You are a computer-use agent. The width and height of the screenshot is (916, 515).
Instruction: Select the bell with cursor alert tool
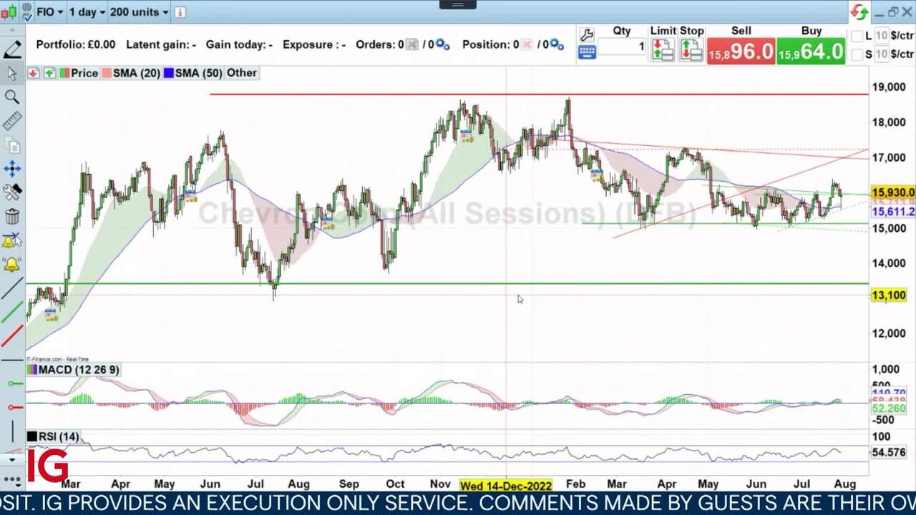pos(12,241)
